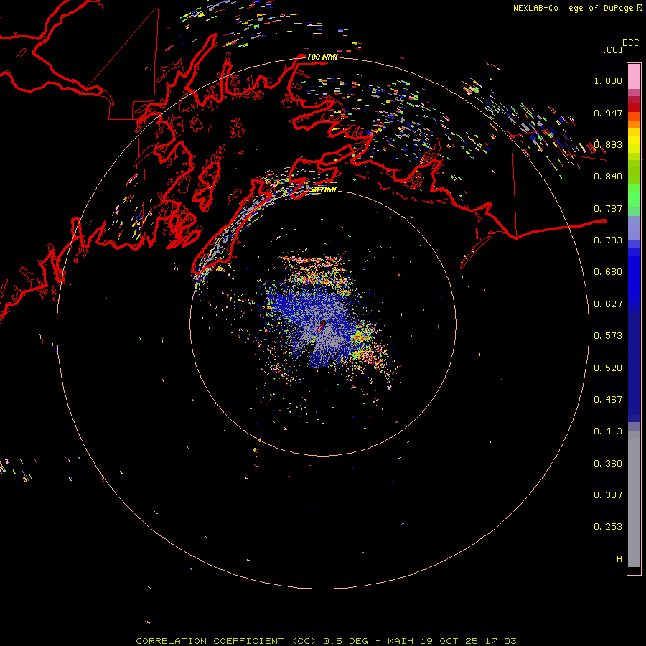The height and width of the screenshot is (646, 646).
Task: Click the radar site marker at the center
Action: (322, 324)
